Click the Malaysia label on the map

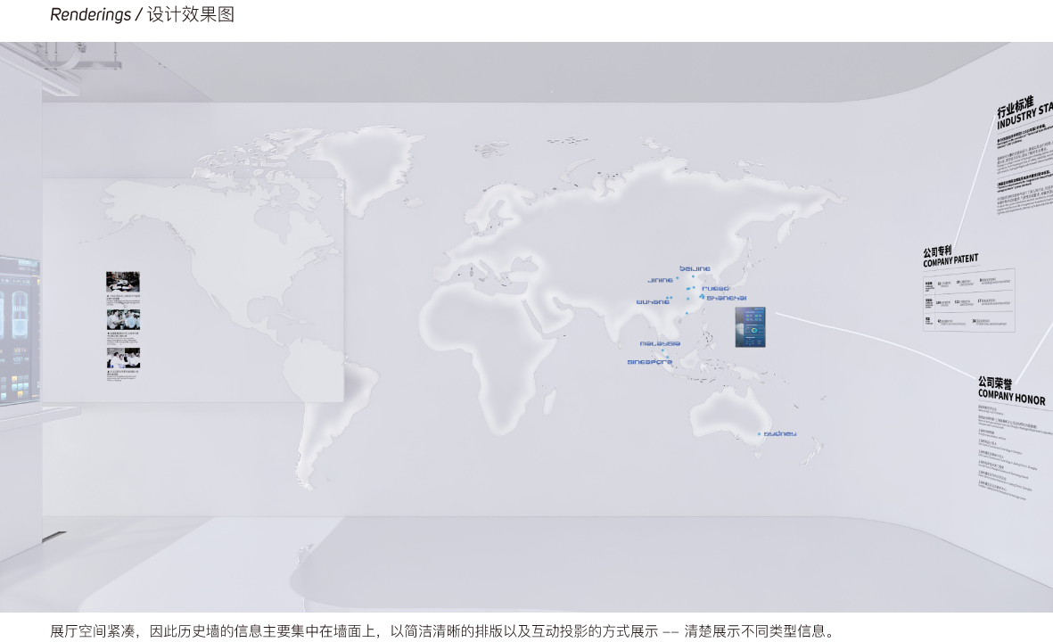point(660,343)
